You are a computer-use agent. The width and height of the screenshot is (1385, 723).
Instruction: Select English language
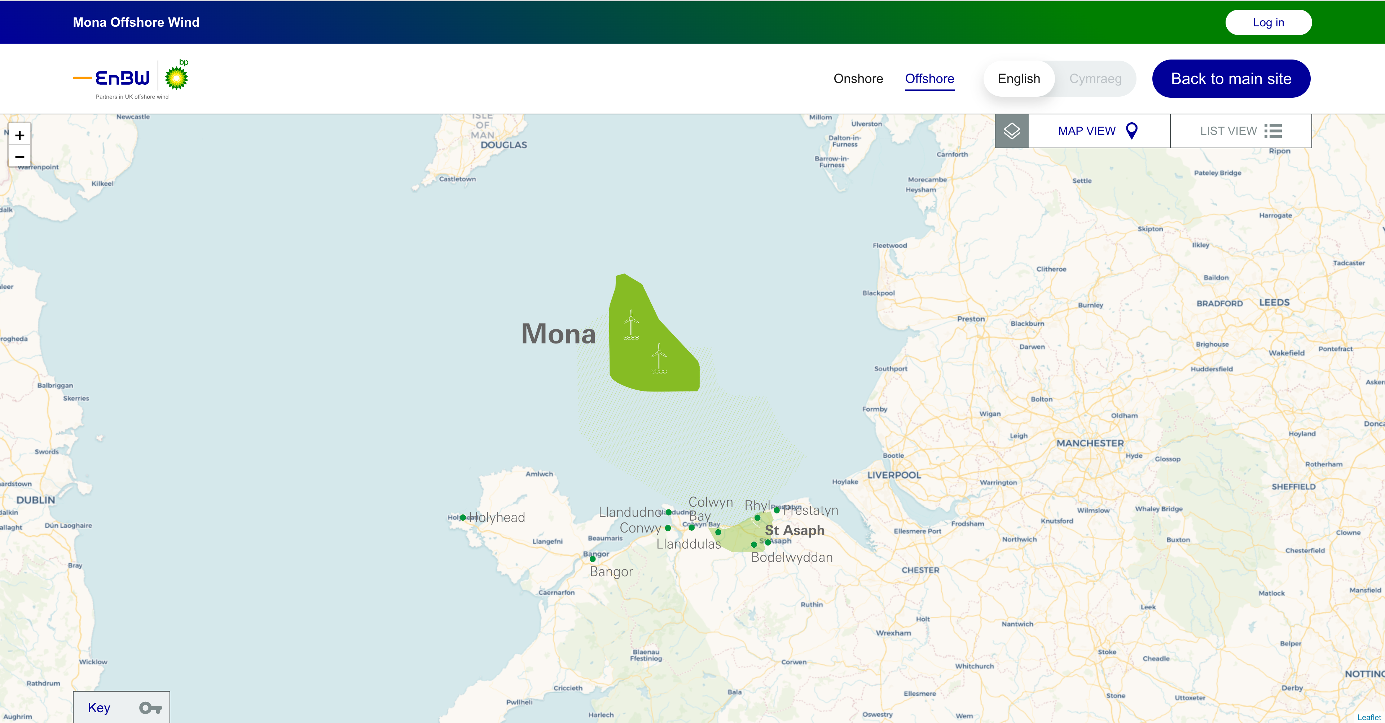(1019, 79)
